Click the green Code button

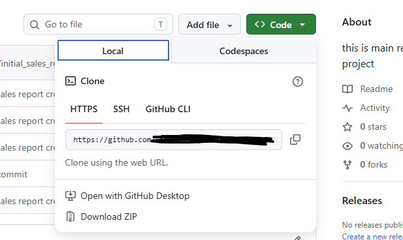click(x=281, y=24)
